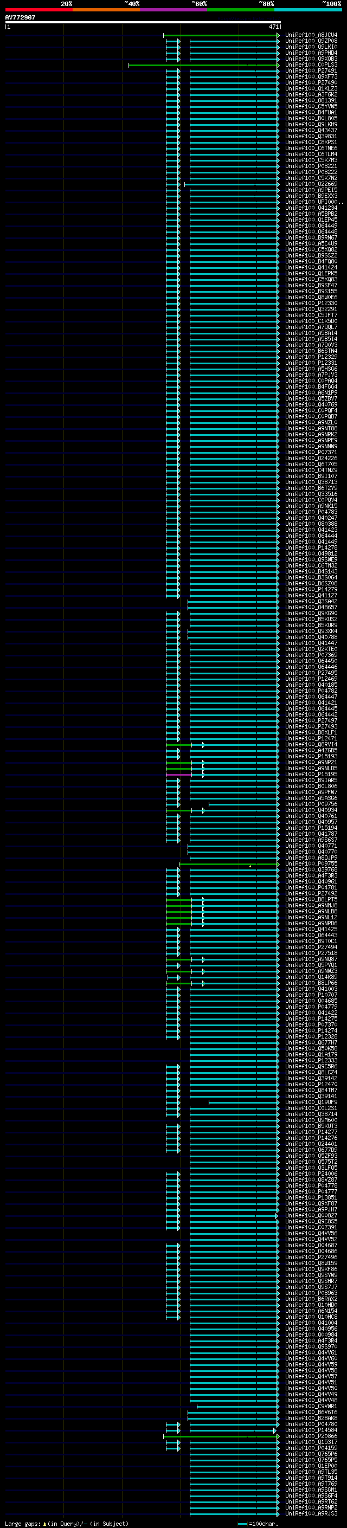Select hit label UniRef100_P14584
347x1528 pixels.
point(311,1430)
